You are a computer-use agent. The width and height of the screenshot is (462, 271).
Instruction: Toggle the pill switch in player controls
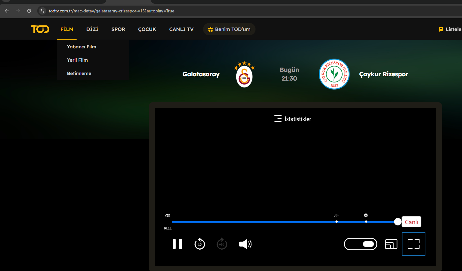pyautogui.click(x=361, y=244)
